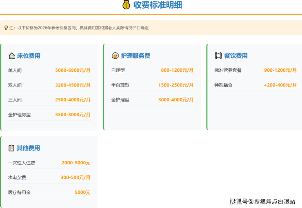Click the 半自理型 nursing row label
Image resolution: width=302 pixels, height=208 pixels.
[x=120, y=85]
